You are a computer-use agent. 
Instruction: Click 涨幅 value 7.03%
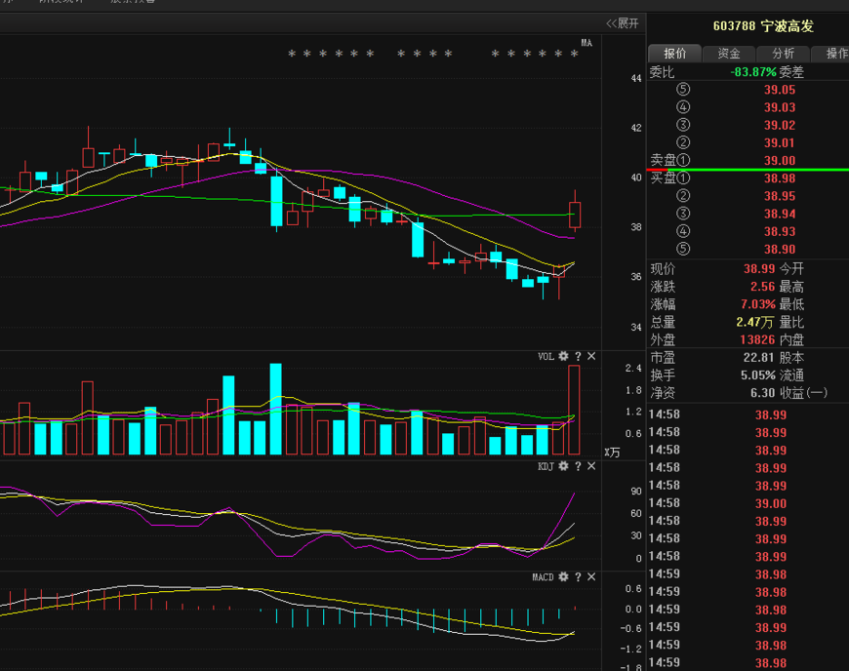[758, 304]
